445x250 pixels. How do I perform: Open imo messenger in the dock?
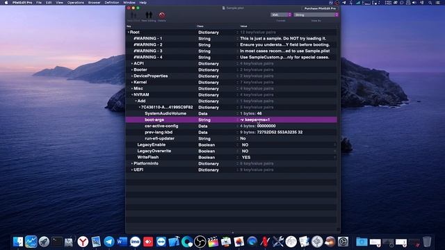[135, 242]
